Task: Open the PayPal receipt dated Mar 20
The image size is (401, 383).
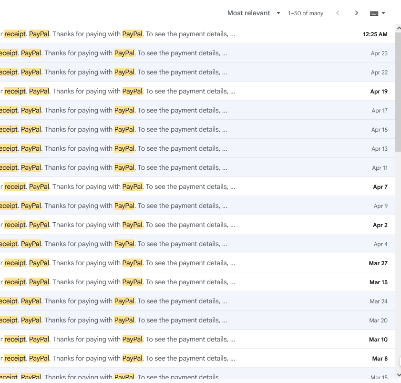Action: point(197,320)
